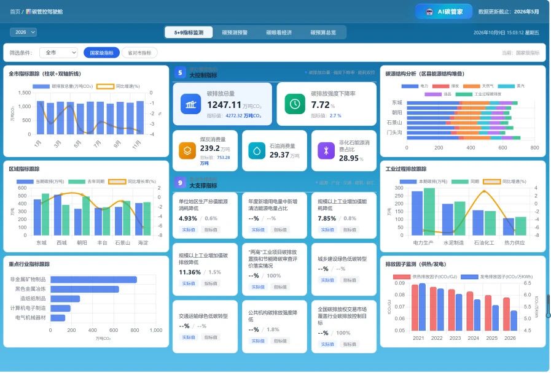Click the 油品 purple legend swatch
Viewport: 551px width, 373px height.
433,94
